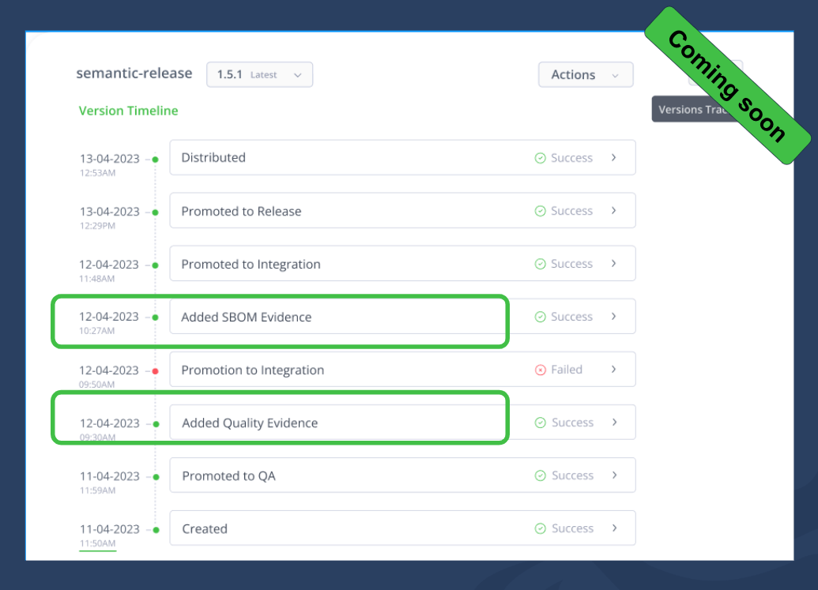Expand Promoted to Release row chevron

(614, 211)
